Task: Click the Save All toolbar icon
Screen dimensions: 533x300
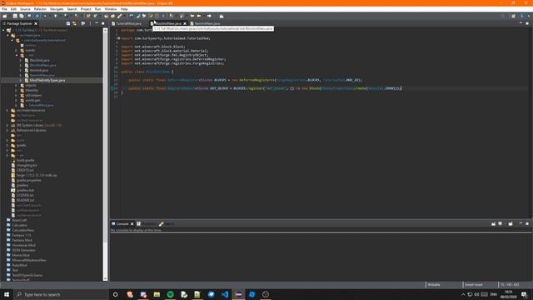Action: click(x=22, y=16)
